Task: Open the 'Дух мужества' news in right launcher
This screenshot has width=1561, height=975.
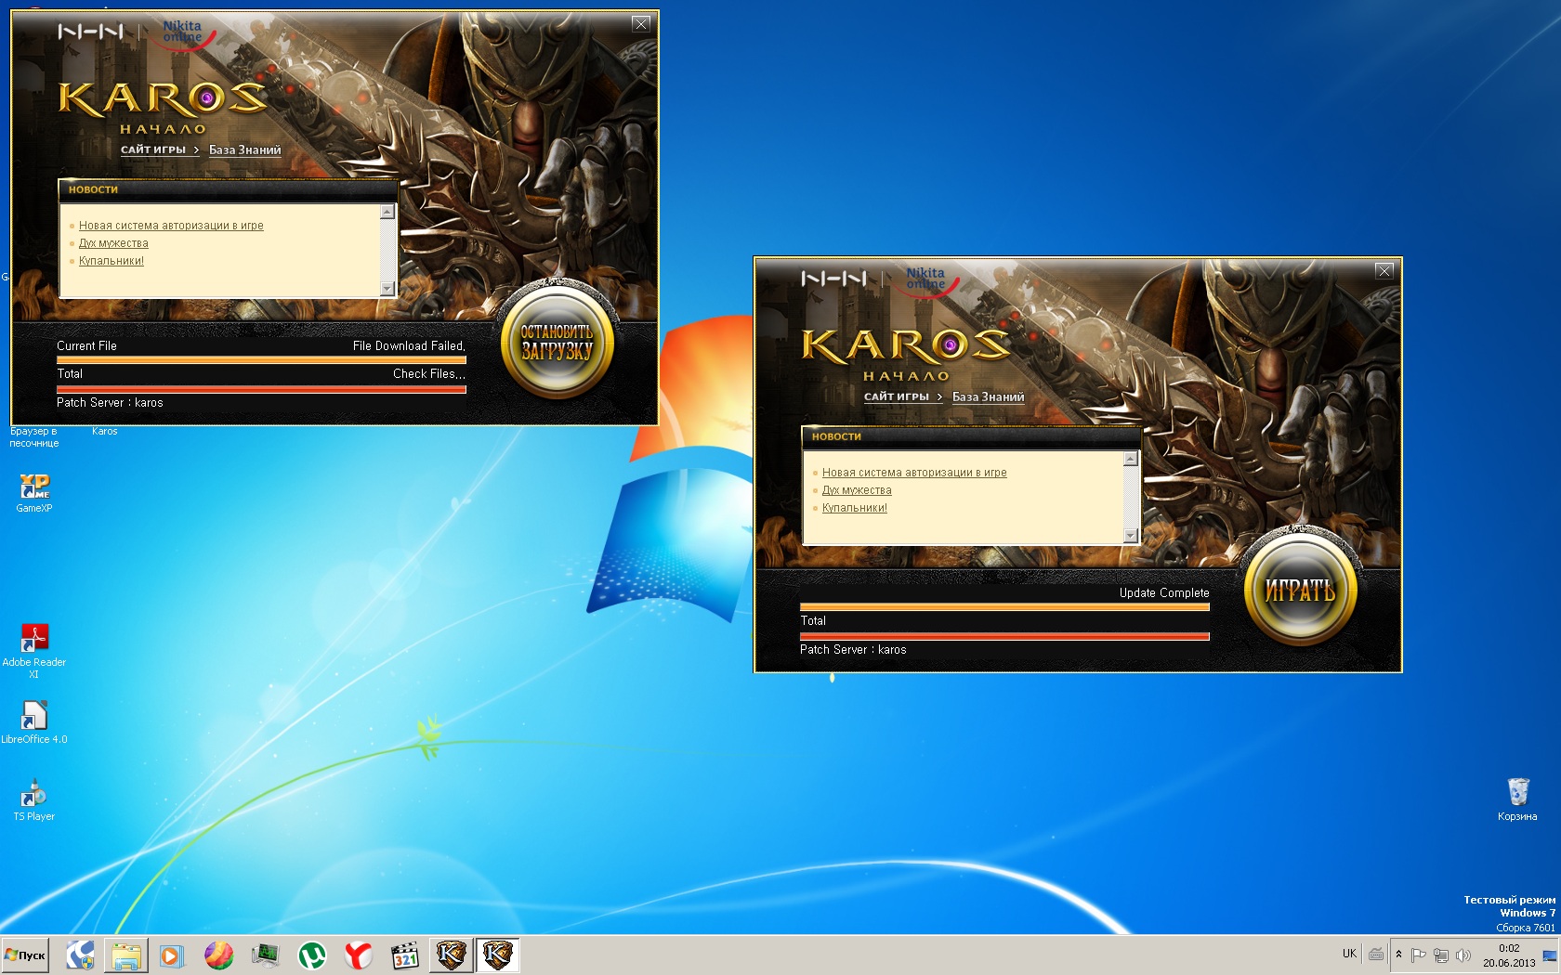Action: pyautogui.click(x=857, y=490)
